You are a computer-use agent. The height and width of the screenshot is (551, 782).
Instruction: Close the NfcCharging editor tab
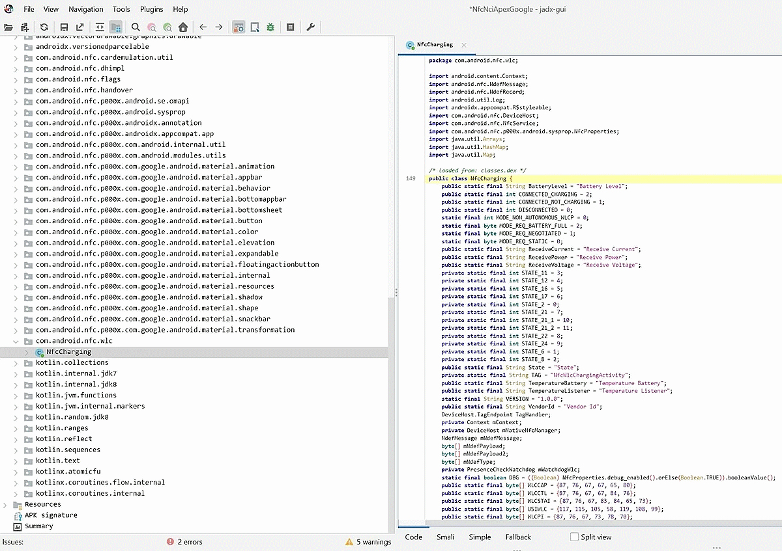point(464,45)
